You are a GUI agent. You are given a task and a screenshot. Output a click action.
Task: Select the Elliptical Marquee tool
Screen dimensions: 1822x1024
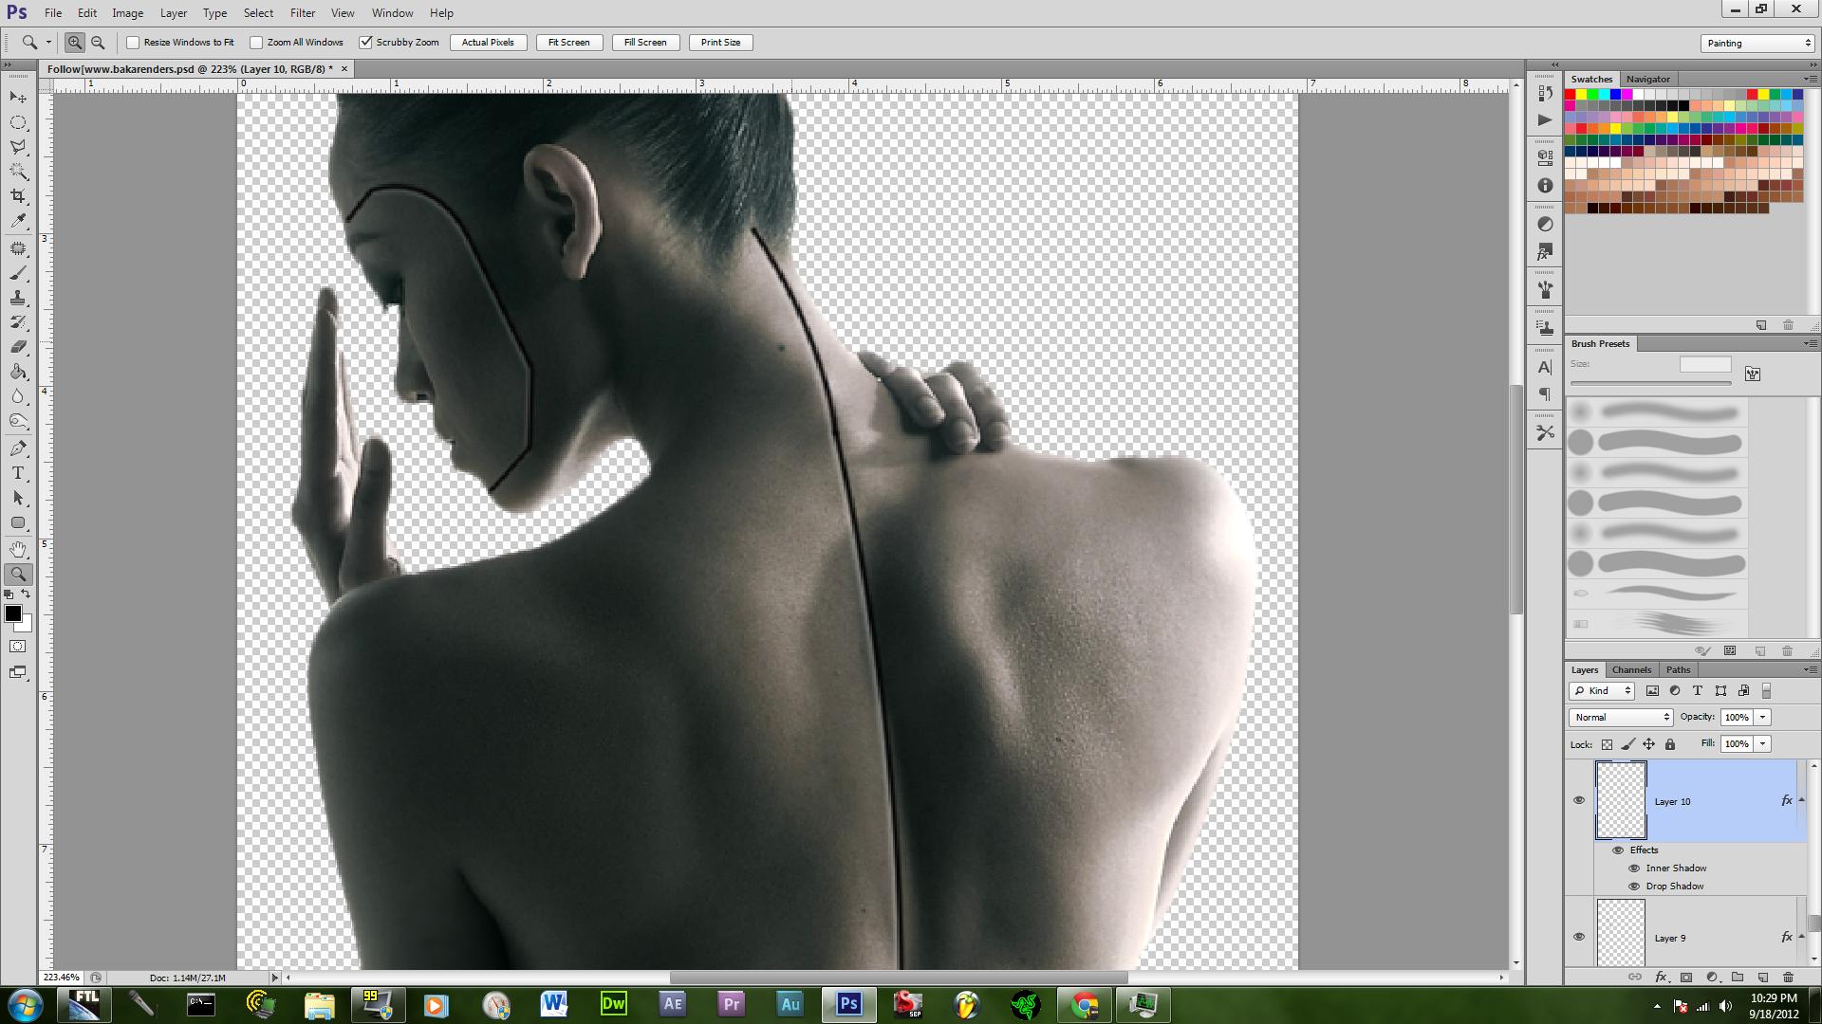click(x=18, y=122)
